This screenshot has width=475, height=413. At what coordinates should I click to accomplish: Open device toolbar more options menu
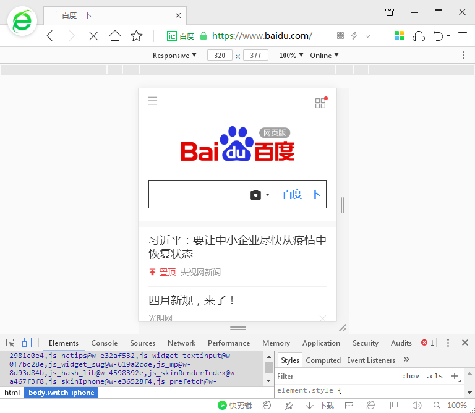[x=463, y=56]
